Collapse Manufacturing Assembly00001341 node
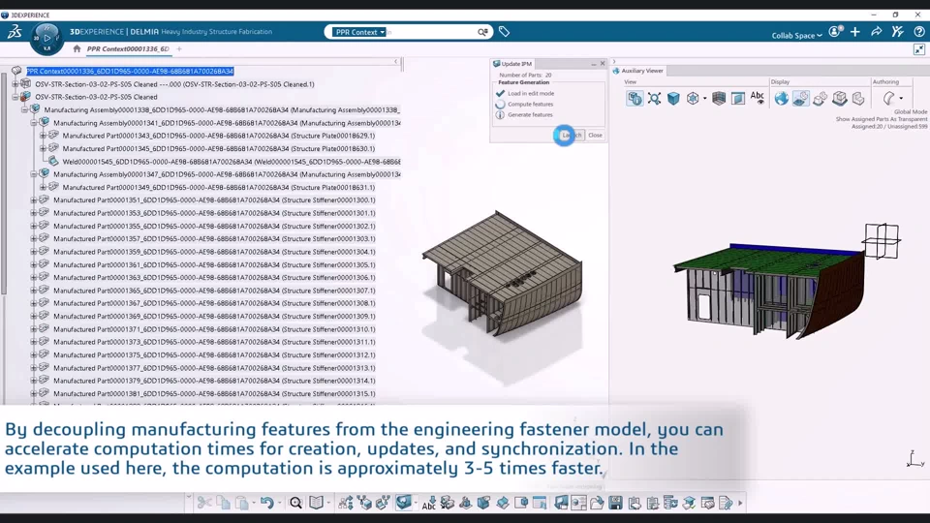This screenshot has height=523, width=930. (34, 123)
